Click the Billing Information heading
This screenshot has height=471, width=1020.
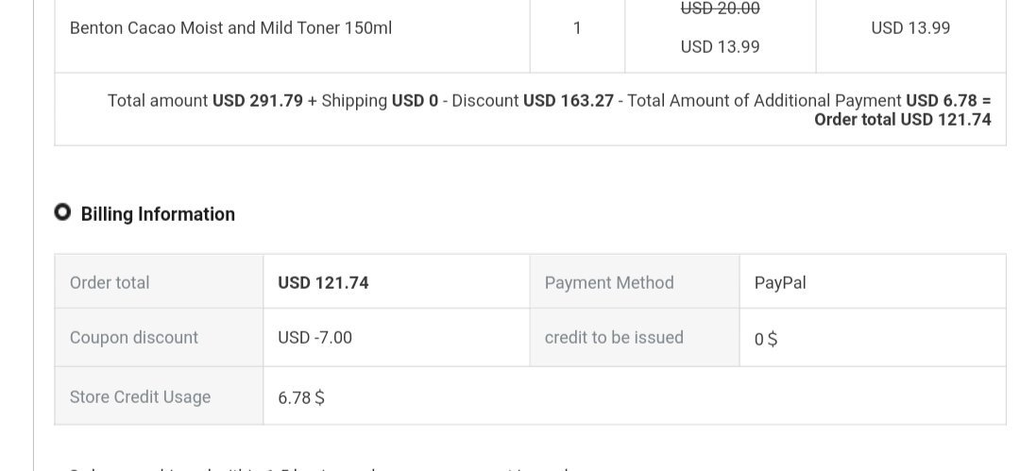pyautogui.click(x=158, y=214)
